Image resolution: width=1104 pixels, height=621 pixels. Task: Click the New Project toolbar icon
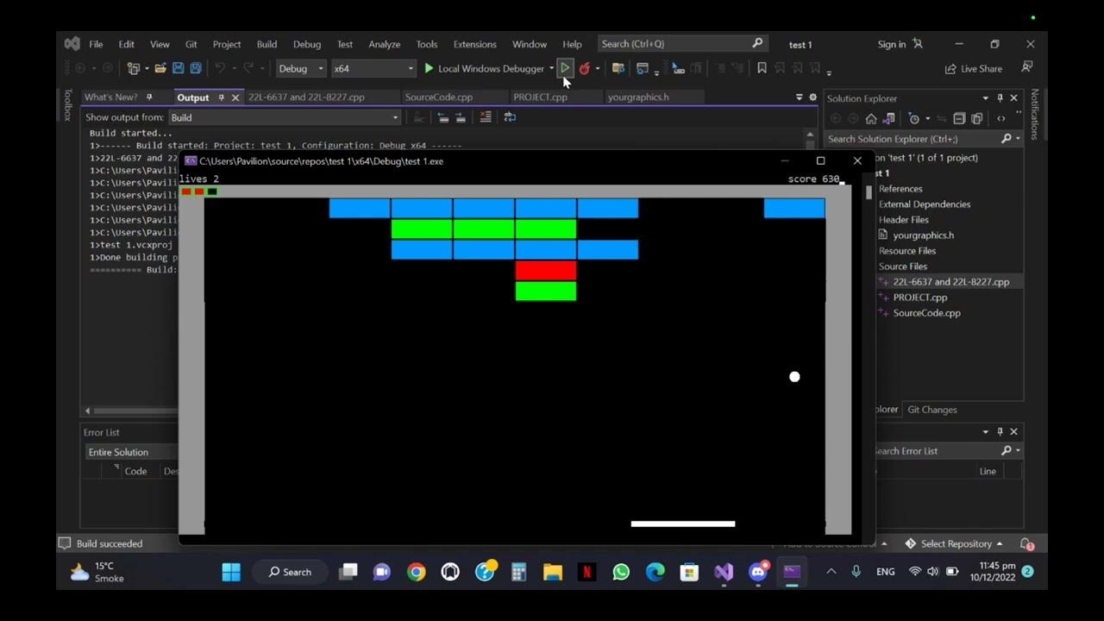(133, 68)
